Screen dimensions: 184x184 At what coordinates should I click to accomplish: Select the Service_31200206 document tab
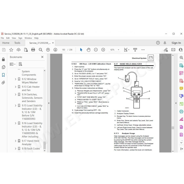coord(40,43)
